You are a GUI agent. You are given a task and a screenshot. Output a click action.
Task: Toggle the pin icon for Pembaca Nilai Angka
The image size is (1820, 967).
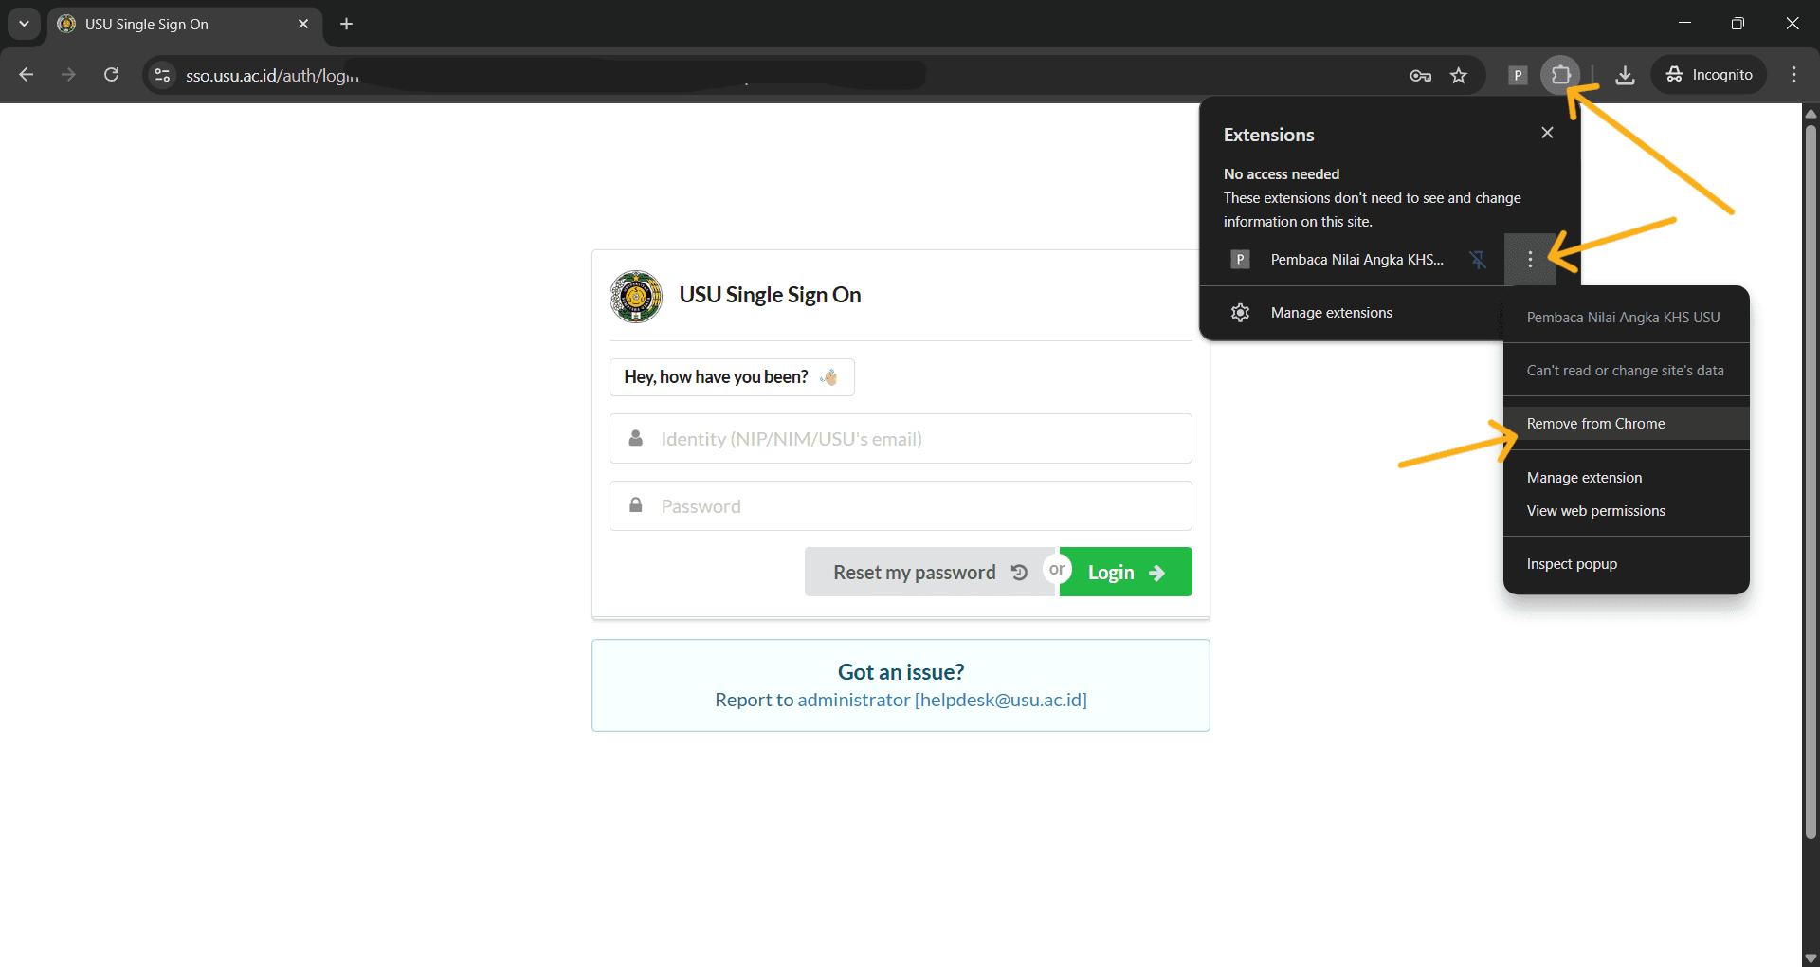[x=1478, y=260]
